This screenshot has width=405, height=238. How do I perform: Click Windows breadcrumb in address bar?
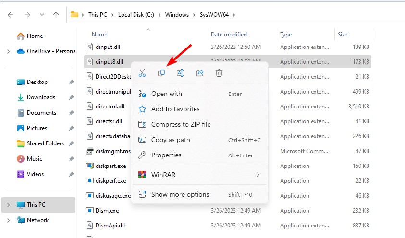click(x=177, y=15)
